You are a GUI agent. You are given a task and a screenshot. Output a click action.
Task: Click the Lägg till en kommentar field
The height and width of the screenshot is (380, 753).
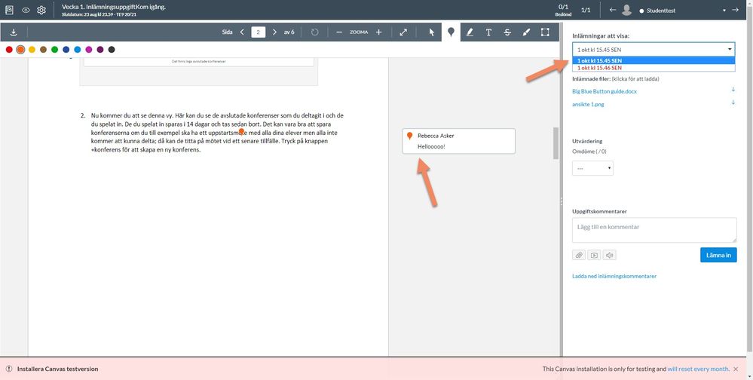coord(654,230)
